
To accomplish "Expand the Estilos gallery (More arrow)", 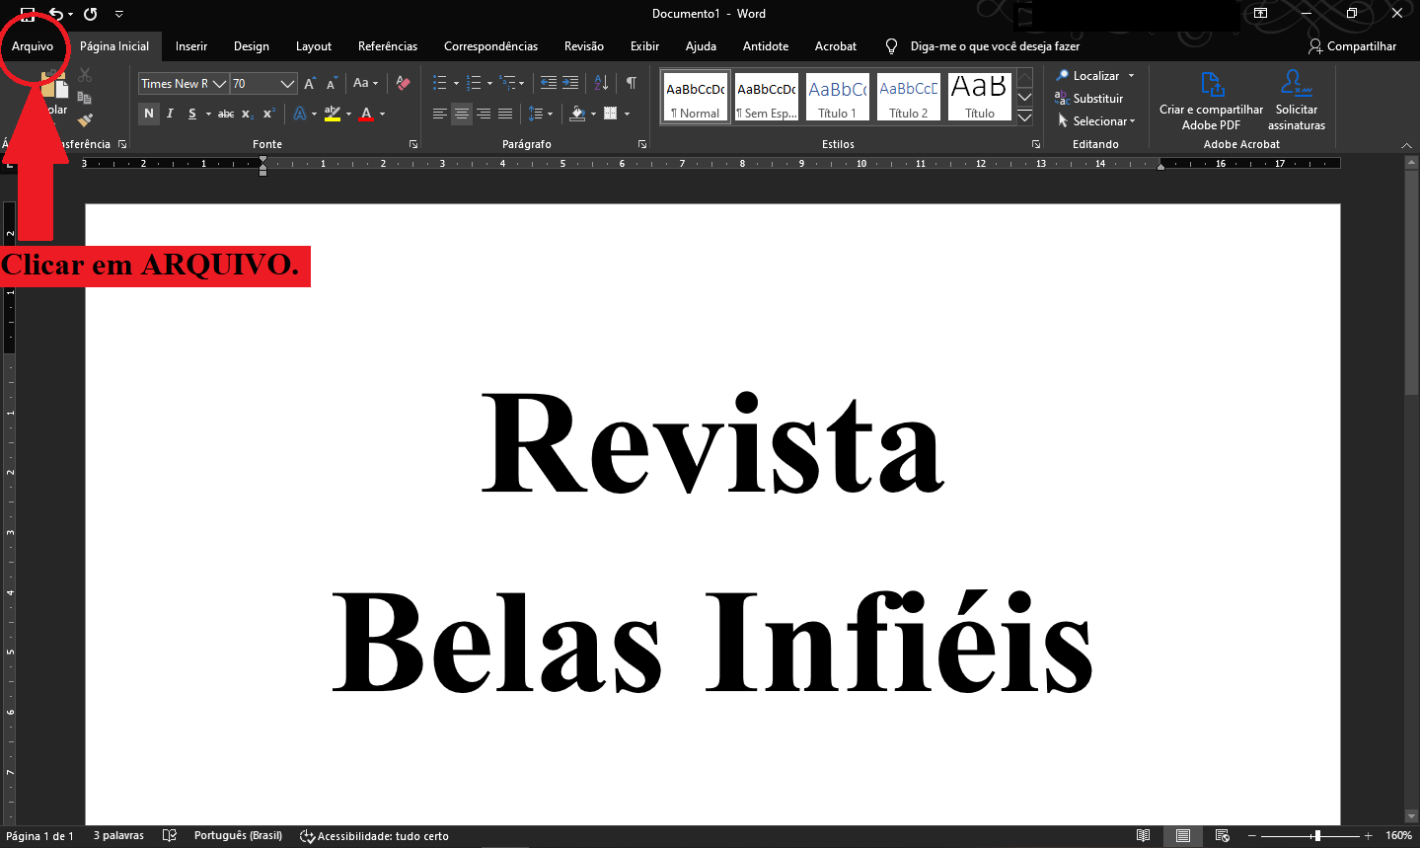I will click(x=1025, y=117).
